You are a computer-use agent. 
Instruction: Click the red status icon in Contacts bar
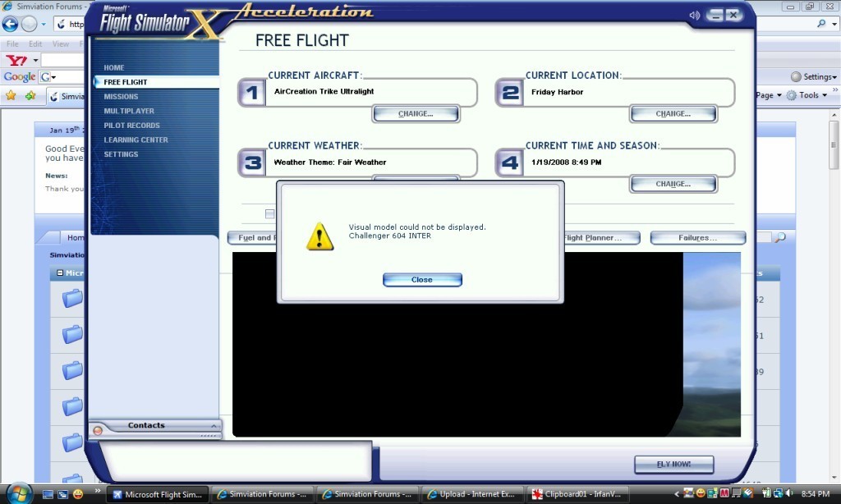coord(98,431)
